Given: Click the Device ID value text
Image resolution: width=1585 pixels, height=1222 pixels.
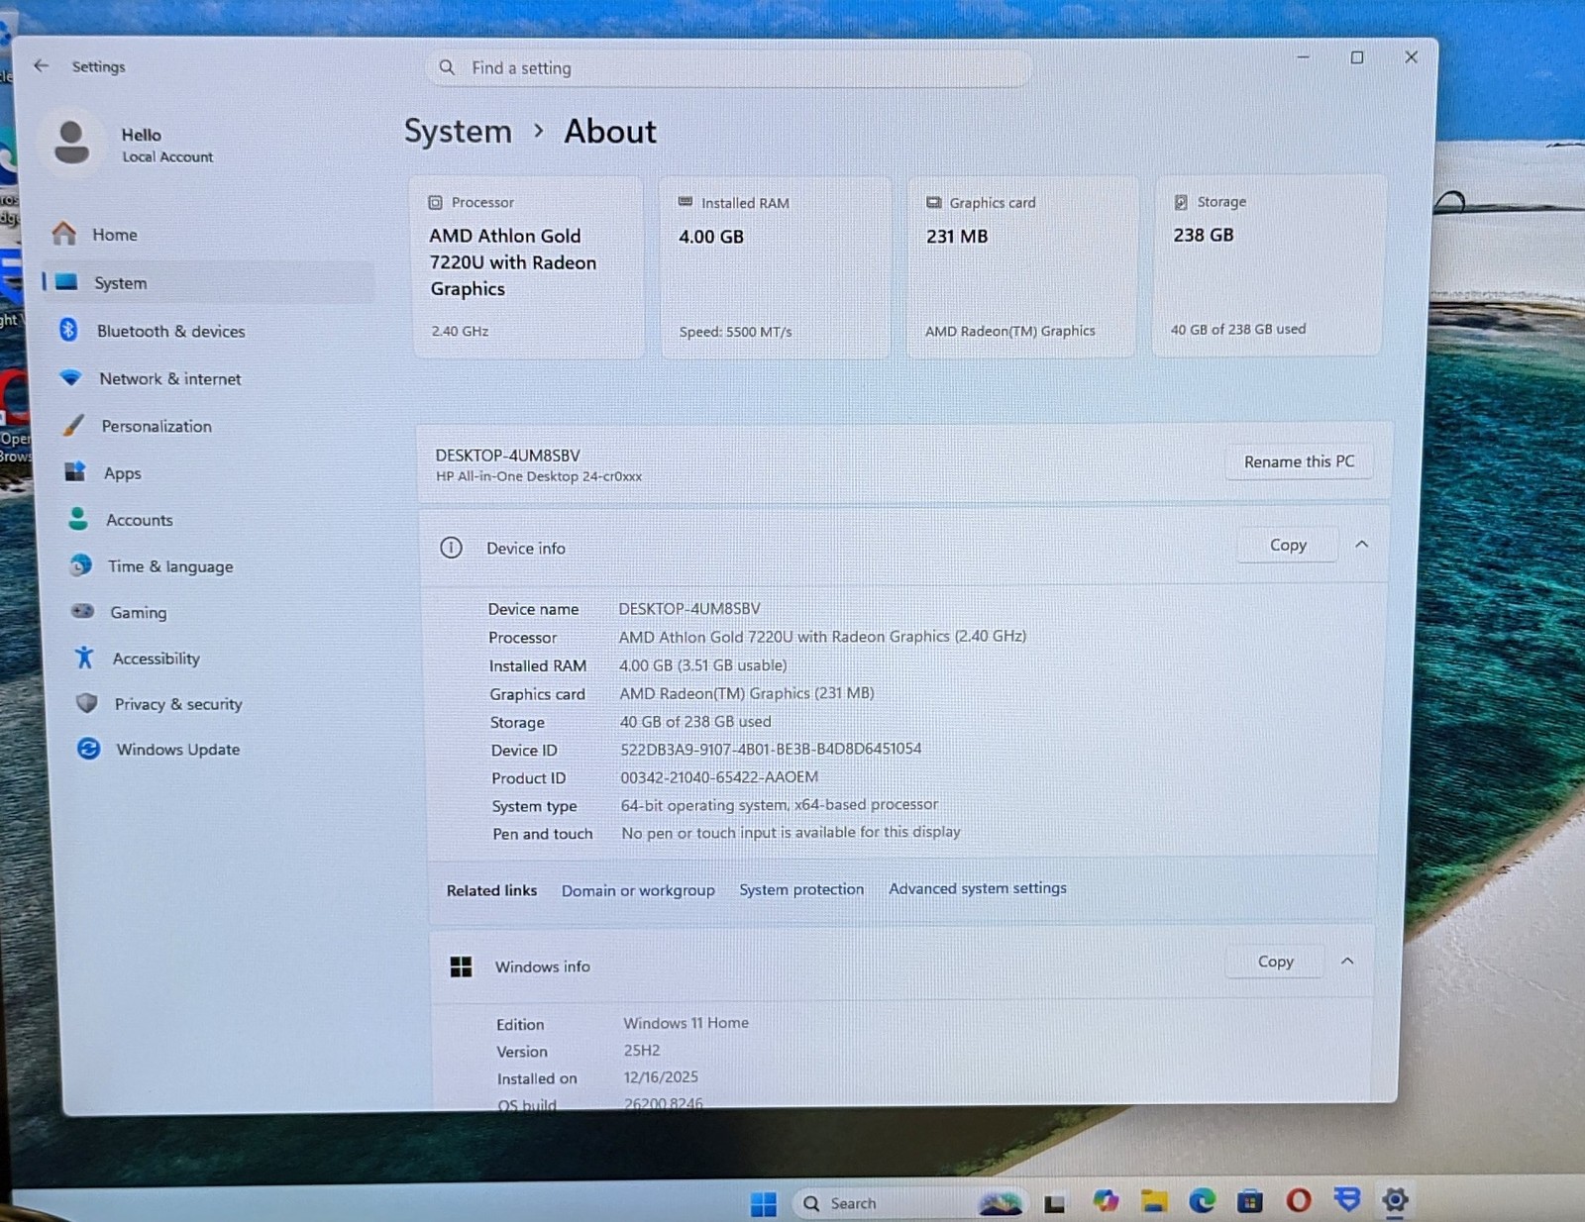Looking at the screenshot, I should [771, 749].
